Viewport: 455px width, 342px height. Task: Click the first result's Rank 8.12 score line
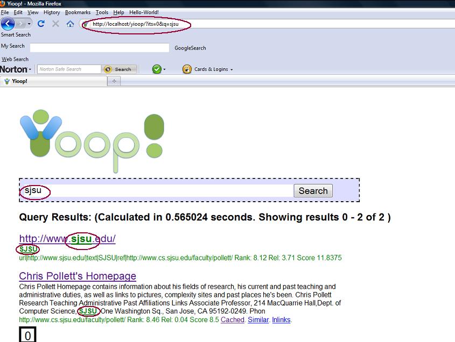click(180, 258)
